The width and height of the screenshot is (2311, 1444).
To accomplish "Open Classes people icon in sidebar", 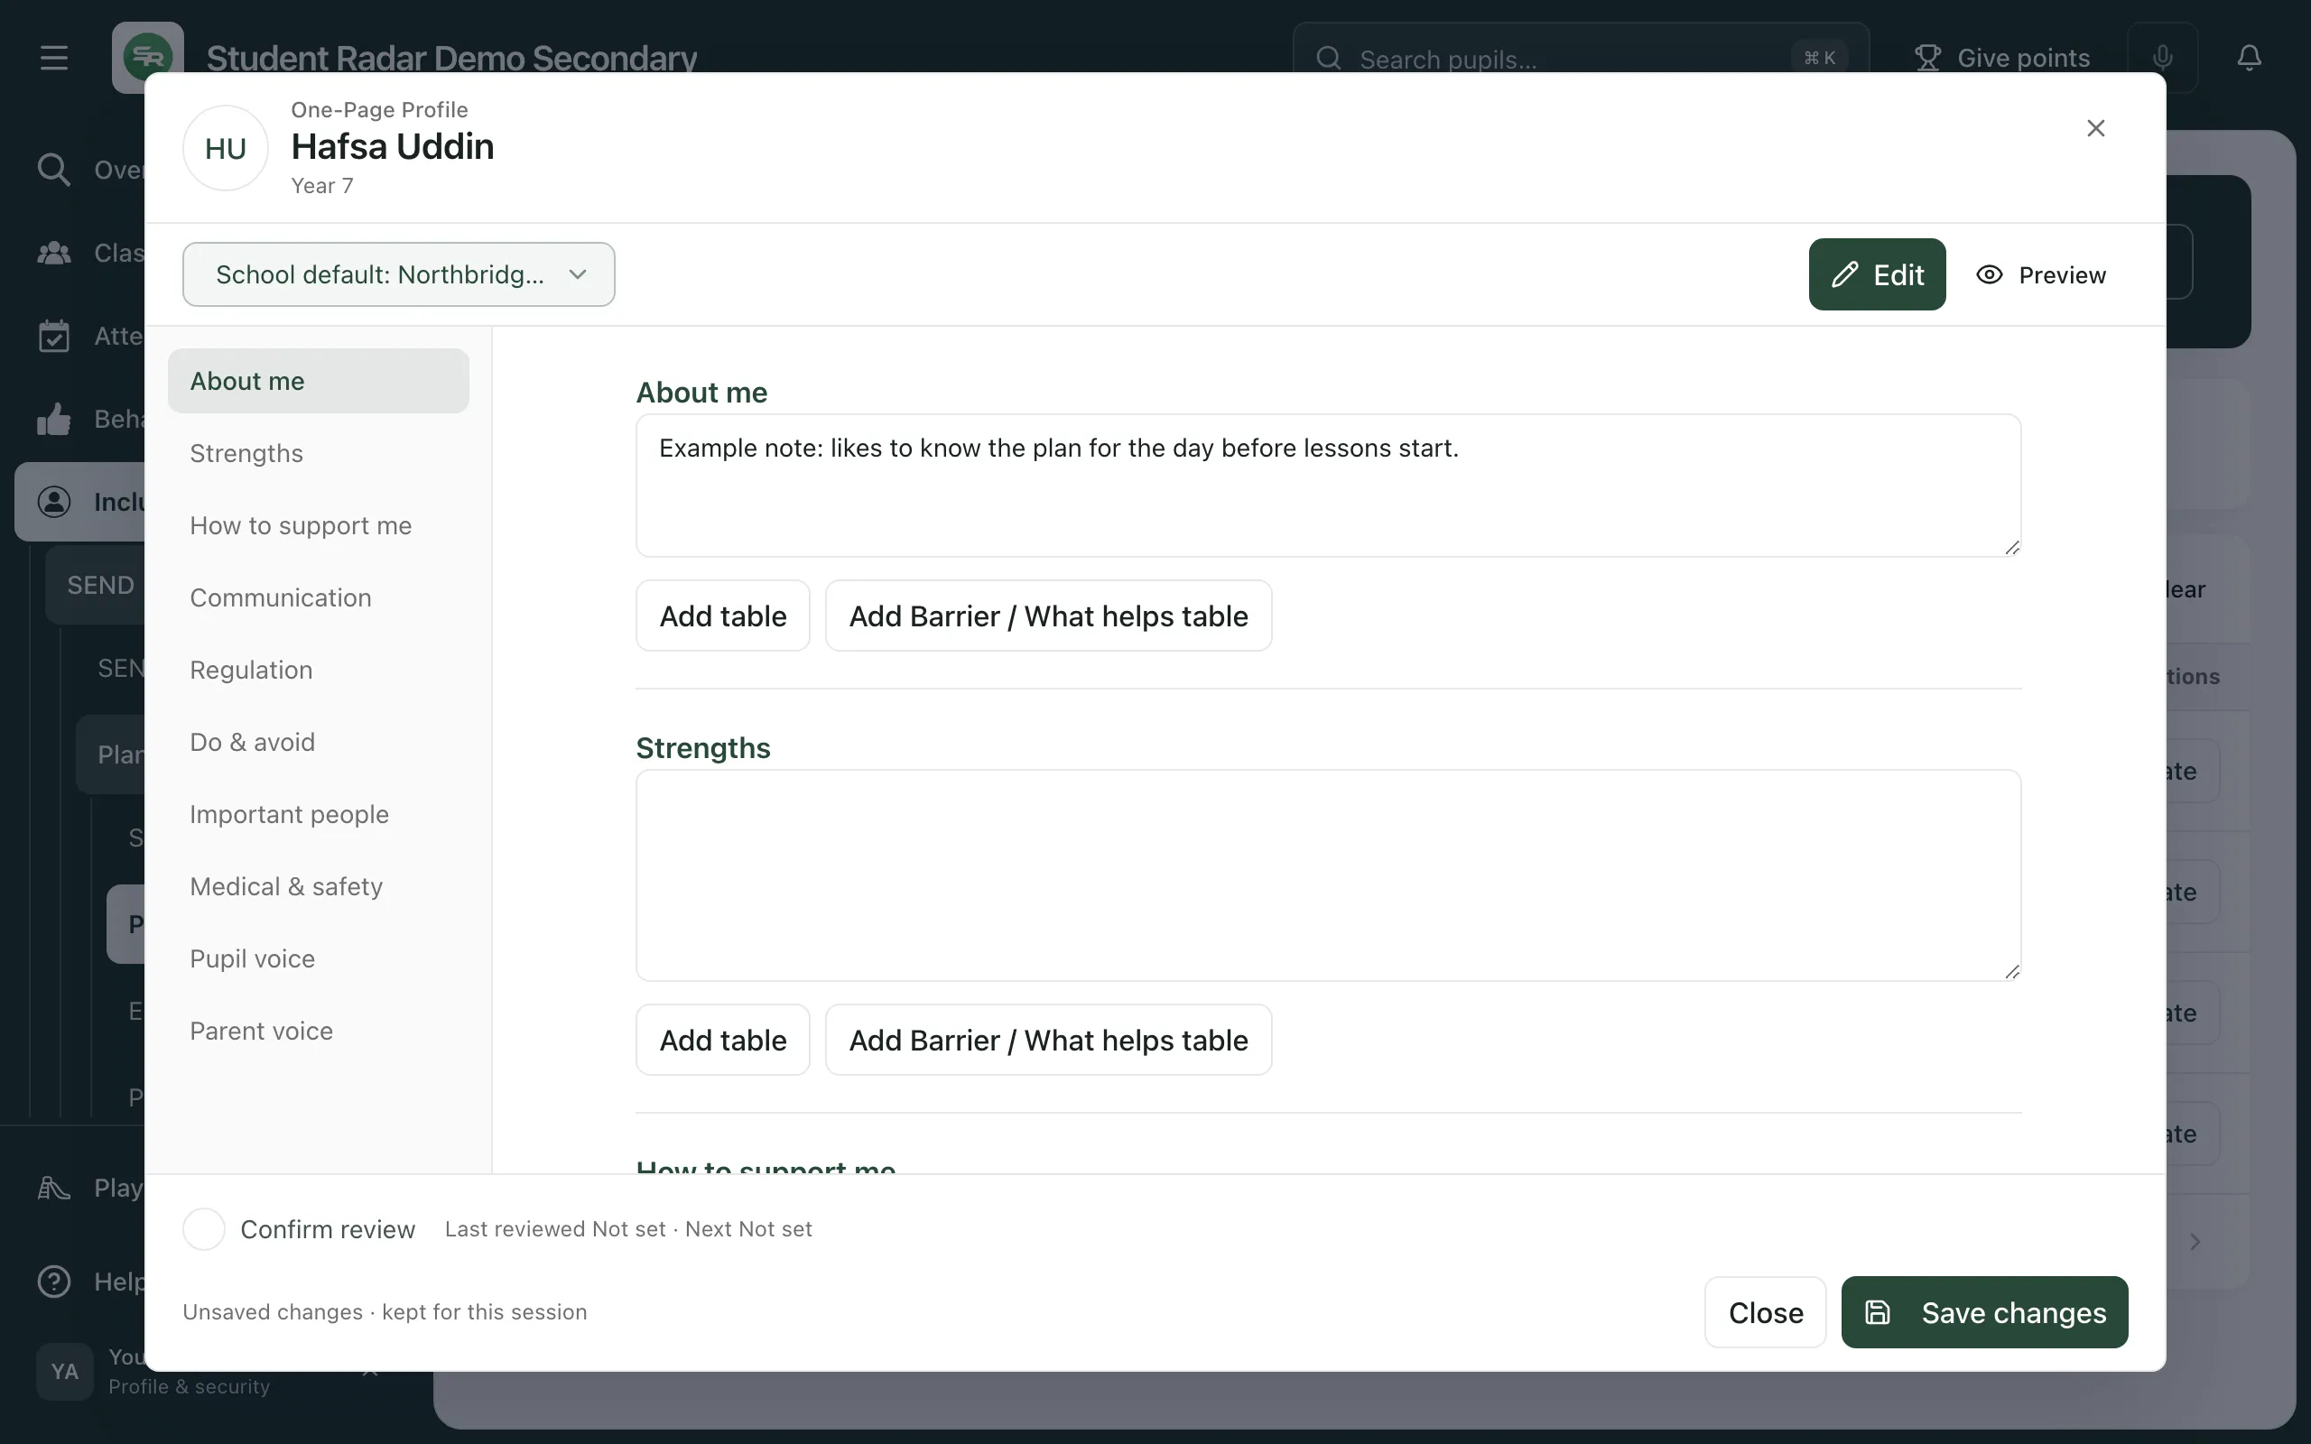I will pyautogui.click(x=53, y=253).
